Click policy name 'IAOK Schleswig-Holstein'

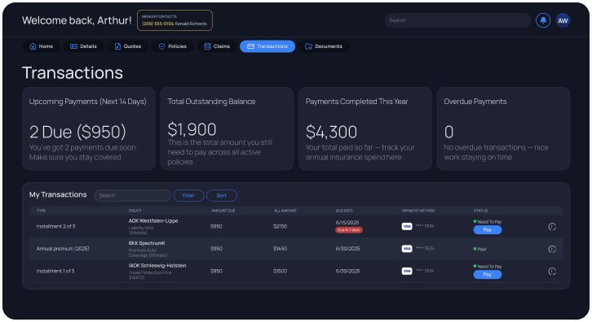pyautogui.click(x=157, y=266)
